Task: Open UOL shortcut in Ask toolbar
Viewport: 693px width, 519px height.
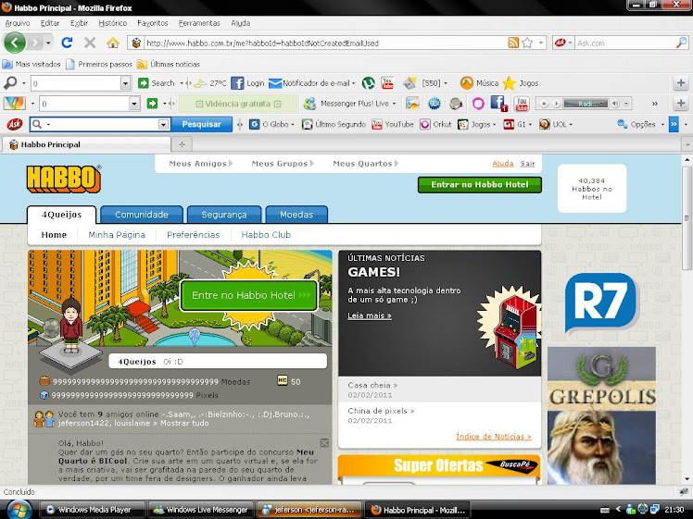Action: click(556, 125)
